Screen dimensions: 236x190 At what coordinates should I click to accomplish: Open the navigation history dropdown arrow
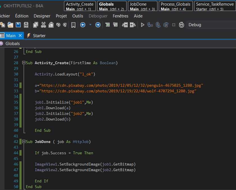(x=90, y=25)
